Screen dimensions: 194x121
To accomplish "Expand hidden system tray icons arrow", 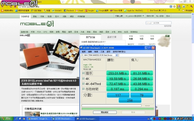I will [151, 119].
